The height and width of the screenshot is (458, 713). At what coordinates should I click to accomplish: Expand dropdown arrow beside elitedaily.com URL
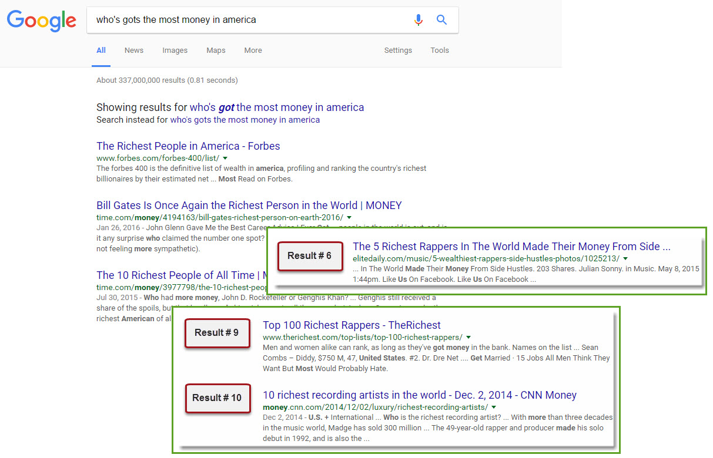coord(625,259)
